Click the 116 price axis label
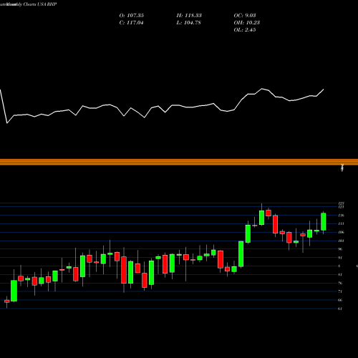The image size is (358, 358). coord(342,216)
